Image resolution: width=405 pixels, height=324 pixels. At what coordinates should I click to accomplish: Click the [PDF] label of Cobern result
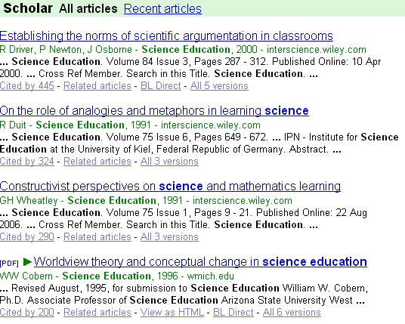[9, 263]
